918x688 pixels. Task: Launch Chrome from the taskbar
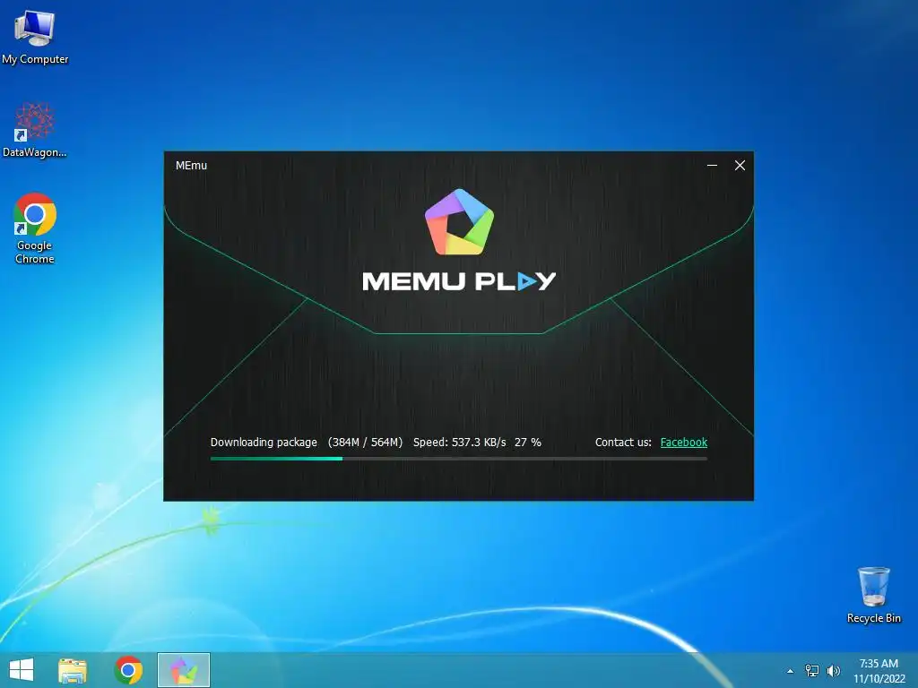pyautogui.click(x=128, y=670)
